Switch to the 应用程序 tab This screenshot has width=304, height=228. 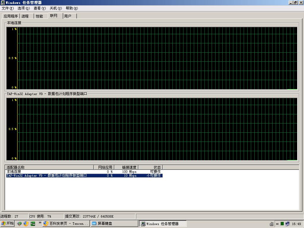coord(11,16)
